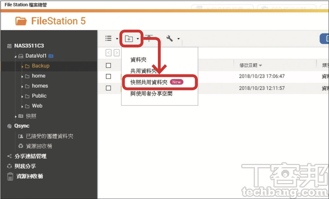Select the Backup folder in the tree
The width and height of the screenshot is (329, 199).
tap(41, 66)
